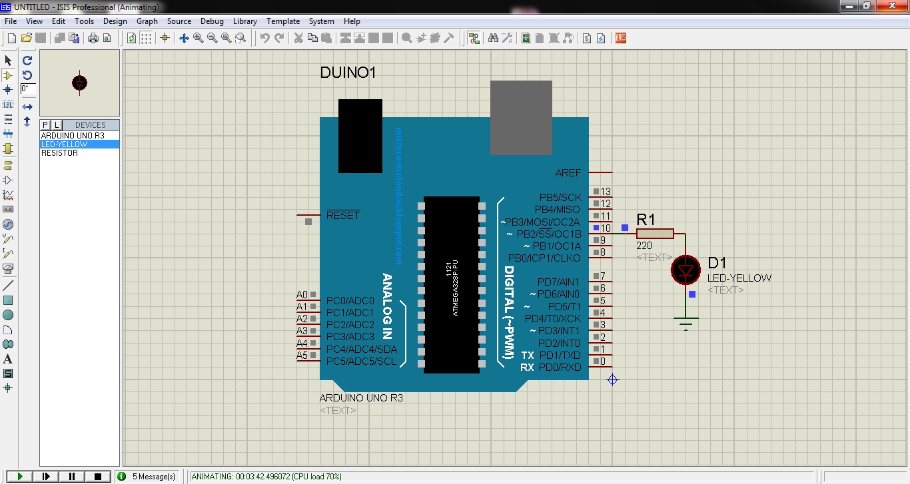
Task: Click the P button to pick devices
Action: tap(44, 124)
